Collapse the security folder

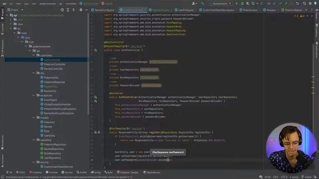click(x=33, y=163)
